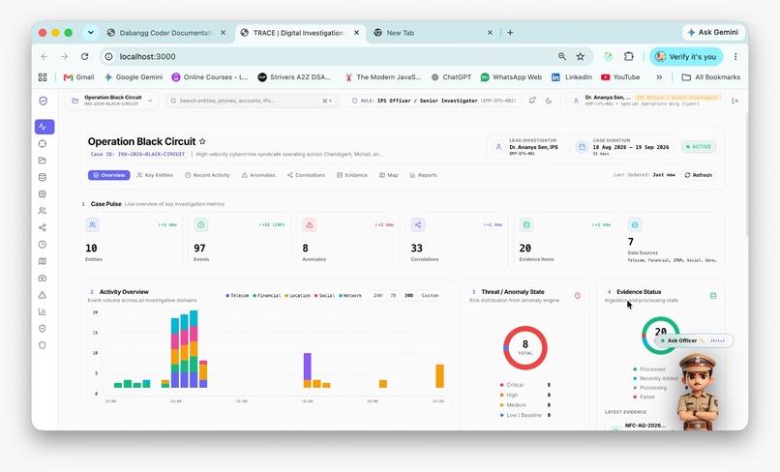Toggle the Financial legend series

[x=267, y=295]
